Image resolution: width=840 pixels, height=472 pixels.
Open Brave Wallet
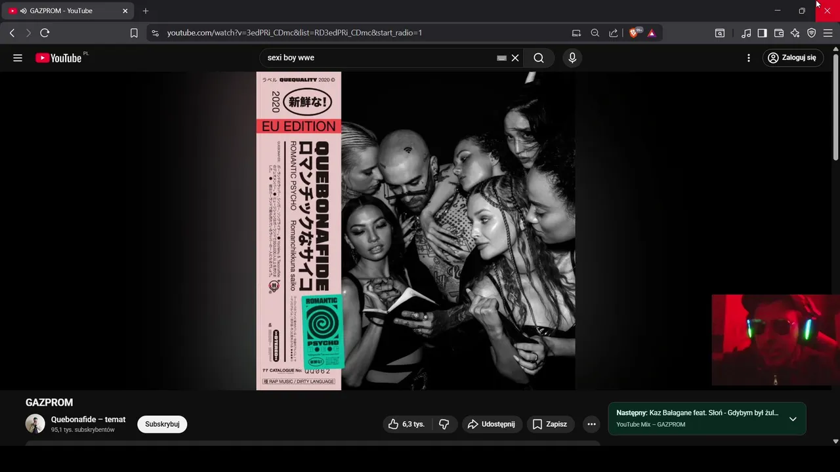tap(779, 33)
